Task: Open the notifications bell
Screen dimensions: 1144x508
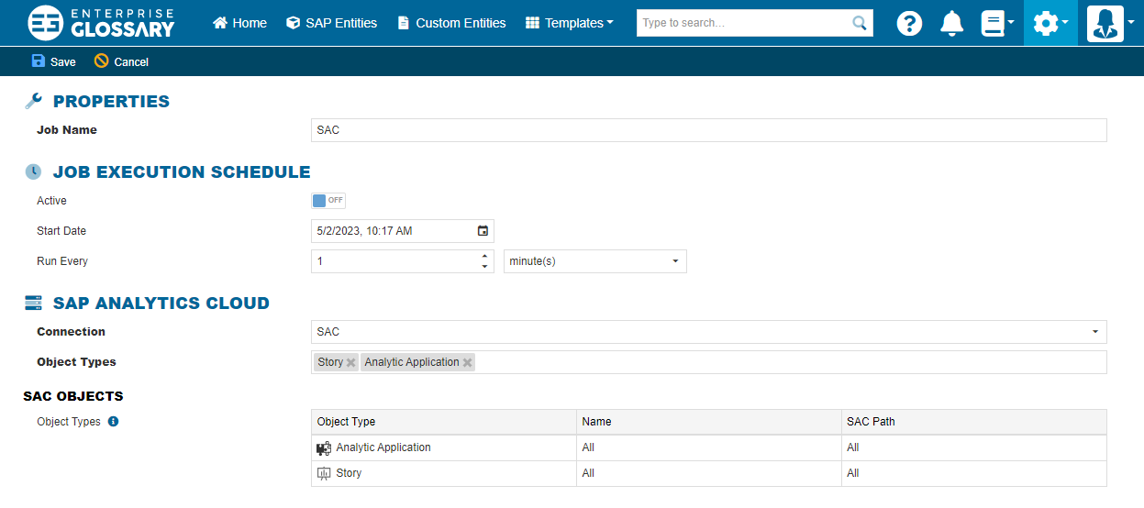Action: point(952,23)
